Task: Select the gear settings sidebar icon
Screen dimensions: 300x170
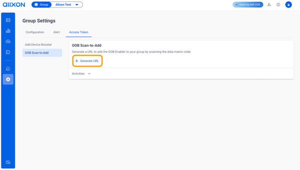Action: click(x=8, y=80)
